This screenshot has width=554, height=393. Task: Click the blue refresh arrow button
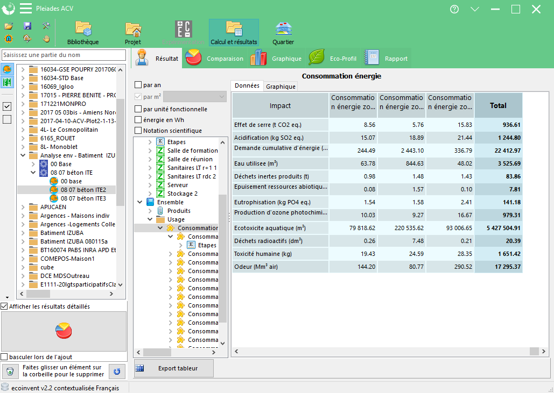[117, 371]
